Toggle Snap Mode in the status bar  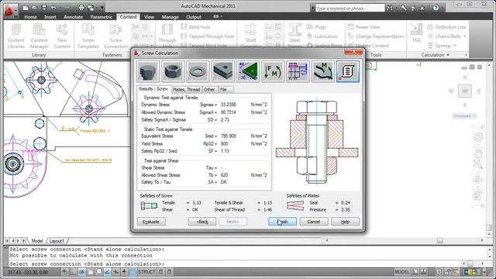tap(65, 272)
